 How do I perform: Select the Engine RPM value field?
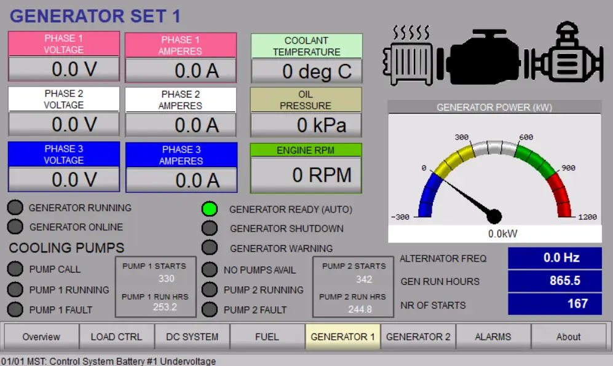(306, 176)
